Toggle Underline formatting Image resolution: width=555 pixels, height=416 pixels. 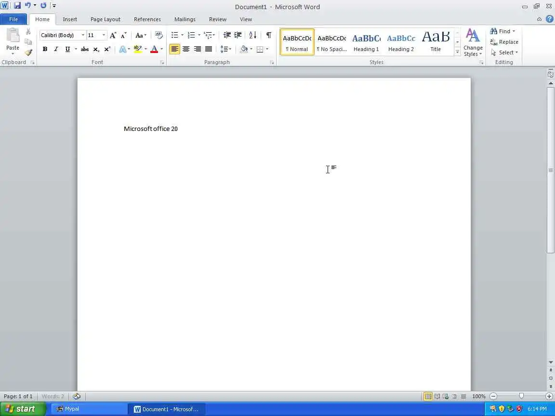(x=67, y=49)
